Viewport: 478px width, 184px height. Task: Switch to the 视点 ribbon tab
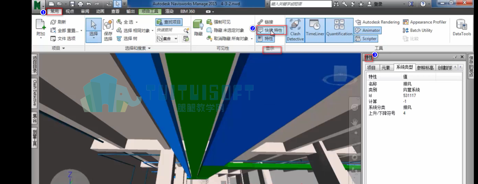tap(70, 11)
